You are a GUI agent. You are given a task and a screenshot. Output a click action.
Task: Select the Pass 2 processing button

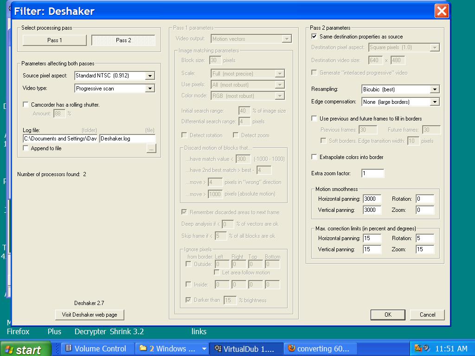click(x=123, y=40)
